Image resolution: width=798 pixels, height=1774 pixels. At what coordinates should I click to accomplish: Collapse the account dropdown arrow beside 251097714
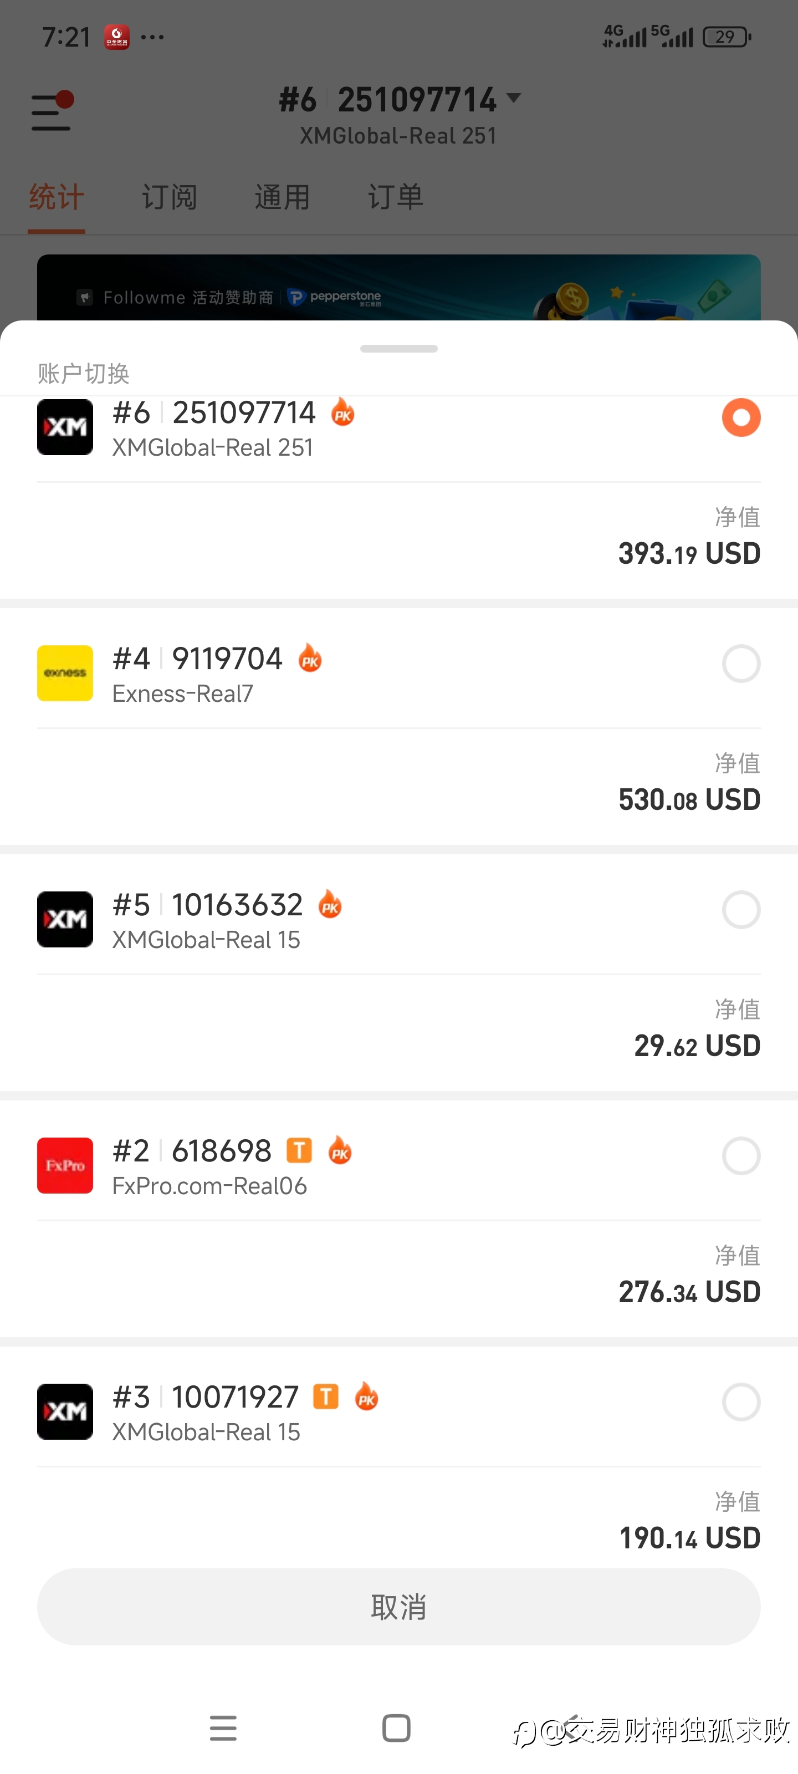pyautogui.click(x=514, y=99)
